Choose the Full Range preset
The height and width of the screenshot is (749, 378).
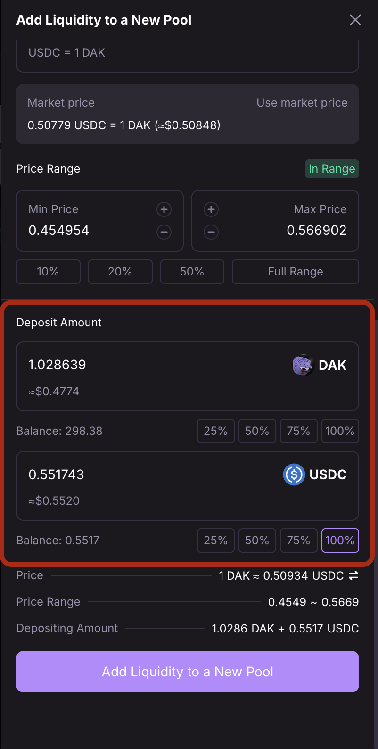[295, 272]
